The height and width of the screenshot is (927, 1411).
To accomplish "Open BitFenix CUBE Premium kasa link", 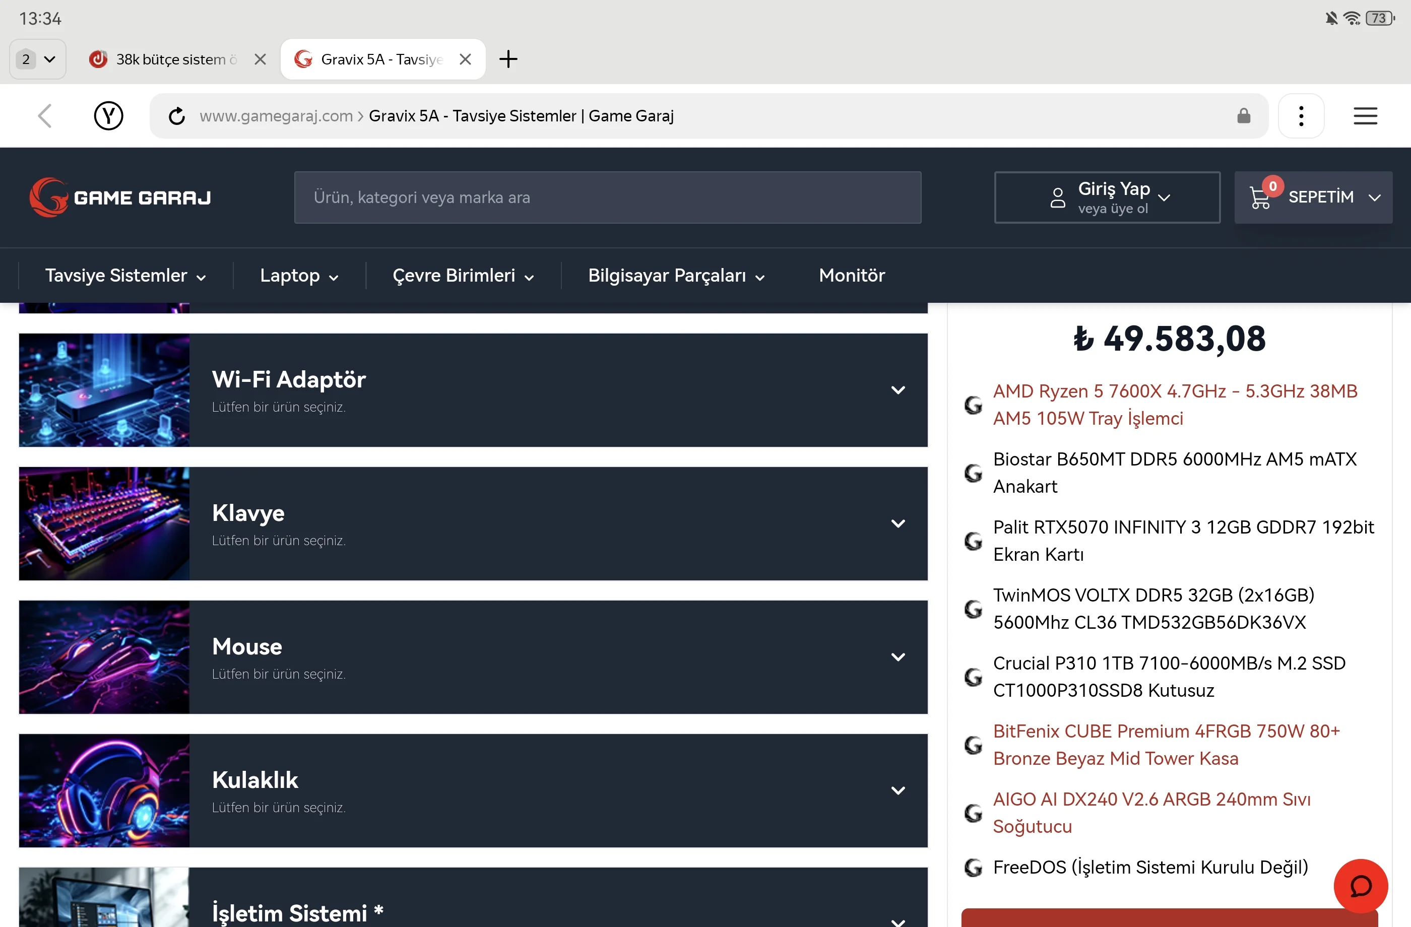I will (x=1166, y=745).
